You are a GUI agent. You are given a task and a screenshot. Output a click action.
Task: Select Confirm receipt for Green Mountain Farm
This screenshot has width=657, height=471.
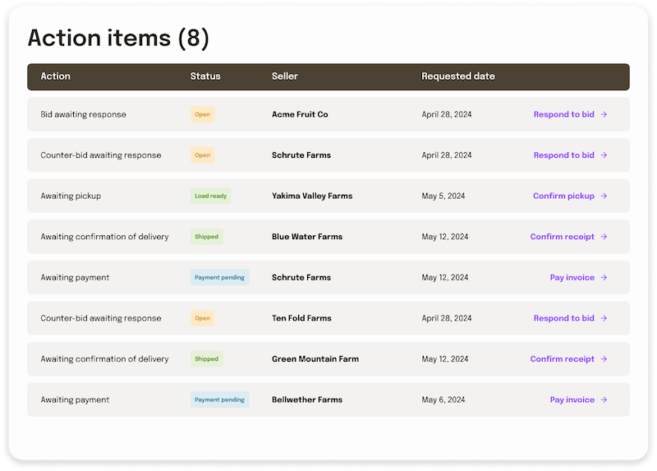point(563,359)
